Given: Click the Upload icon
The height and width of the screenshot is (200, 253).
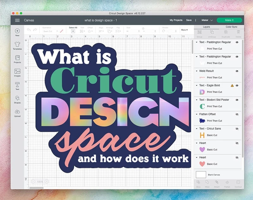Looking at the screenshot, I should click(x=17, y=112).
